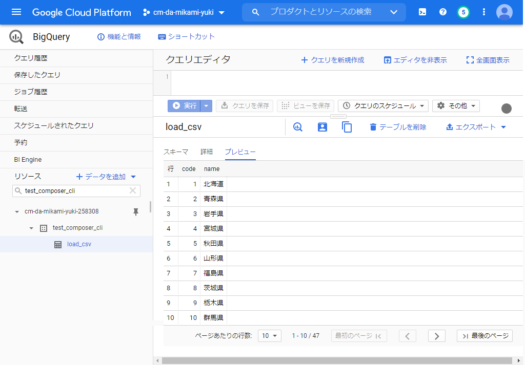Collapse the test_composer_cli dataset
This screenshot has height=365, width=525.
(31, 228)
